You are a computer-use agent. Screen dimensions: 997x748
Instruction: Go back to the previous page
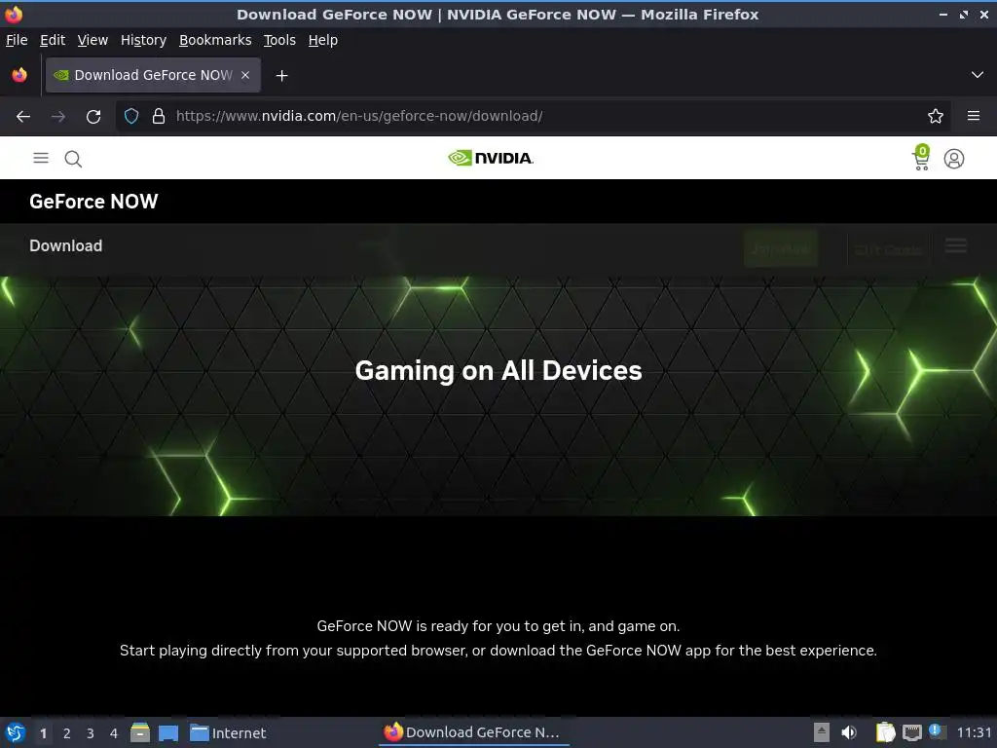[x=23, y=117]
